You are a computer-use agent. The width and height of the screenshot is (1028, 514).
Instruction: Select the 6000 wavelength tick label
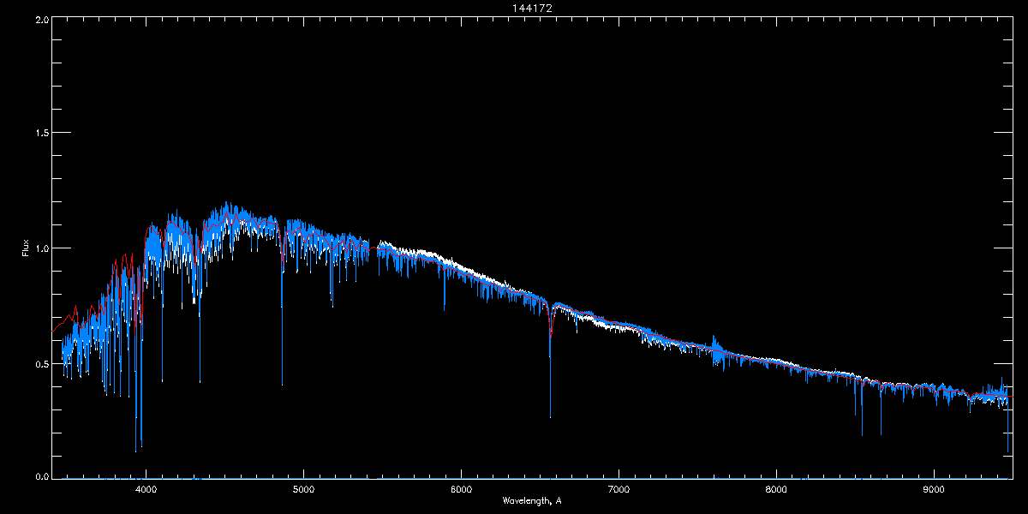461,490
